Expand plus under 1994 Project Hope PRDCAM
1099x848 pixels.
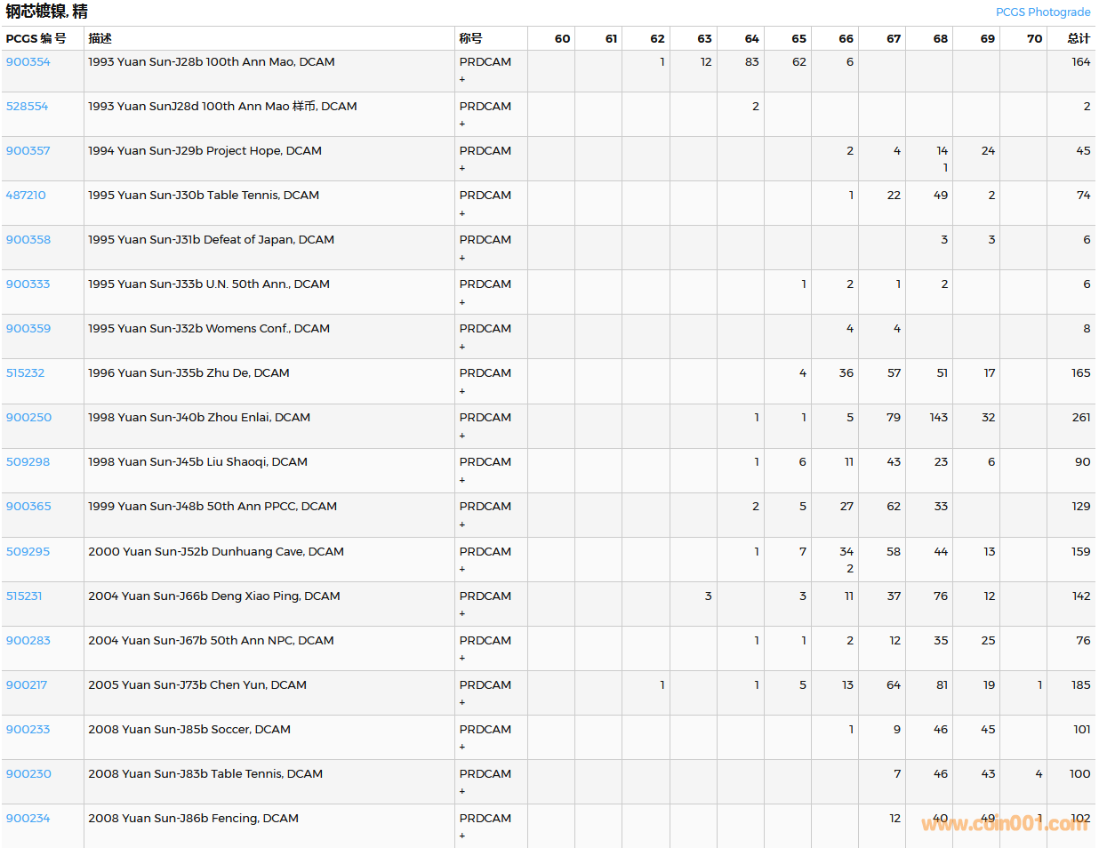pos(462,168)
